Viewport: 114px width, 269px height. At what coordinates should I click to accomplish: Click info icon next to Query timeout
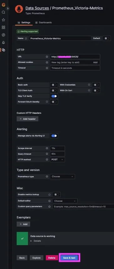point(47,154)
